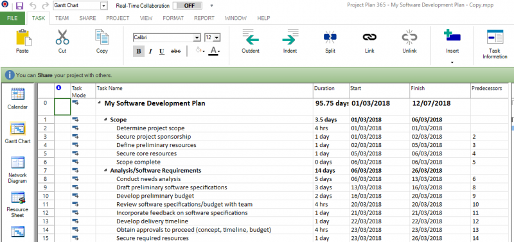The width and height of the screenshot is (514, 242).
Task: Click the Paste clipboard icon
Action: [23, 38]
